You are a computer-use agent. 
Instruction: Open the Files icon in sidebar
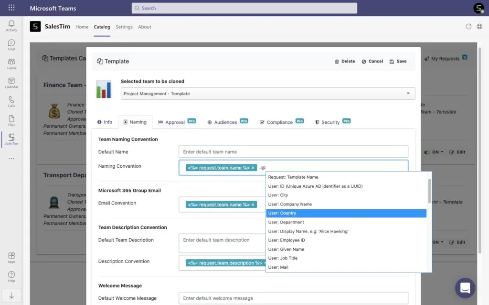point(11,121)
